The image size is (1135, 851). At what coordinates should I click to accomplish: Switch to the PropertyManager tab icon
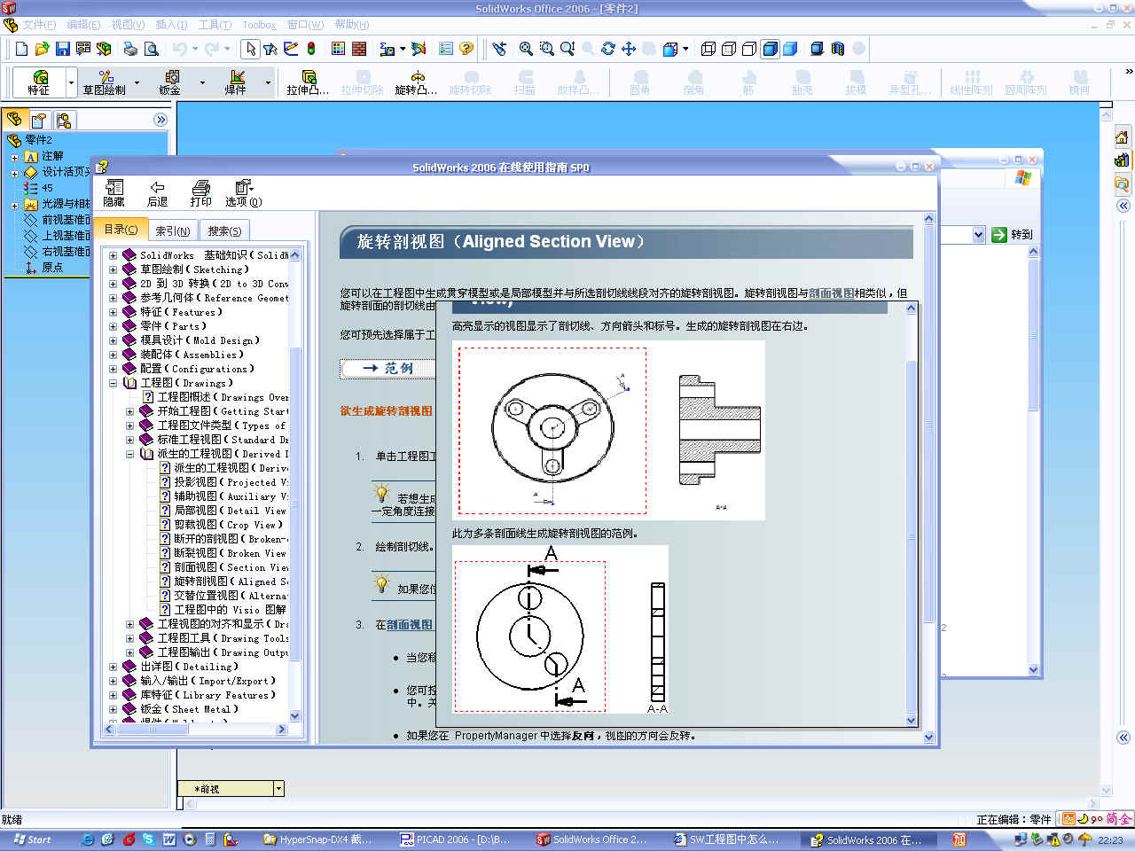click(x=39, y=120)
